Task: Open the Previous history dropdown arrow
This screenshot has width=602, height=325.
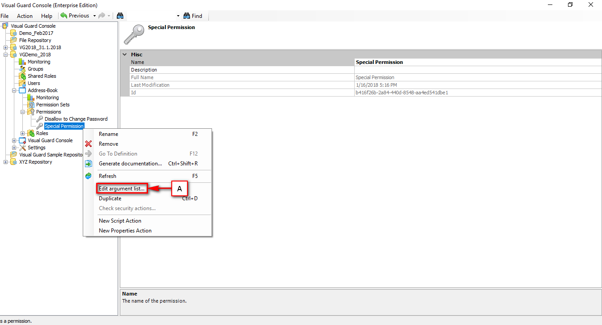Action: coord(94,16)
